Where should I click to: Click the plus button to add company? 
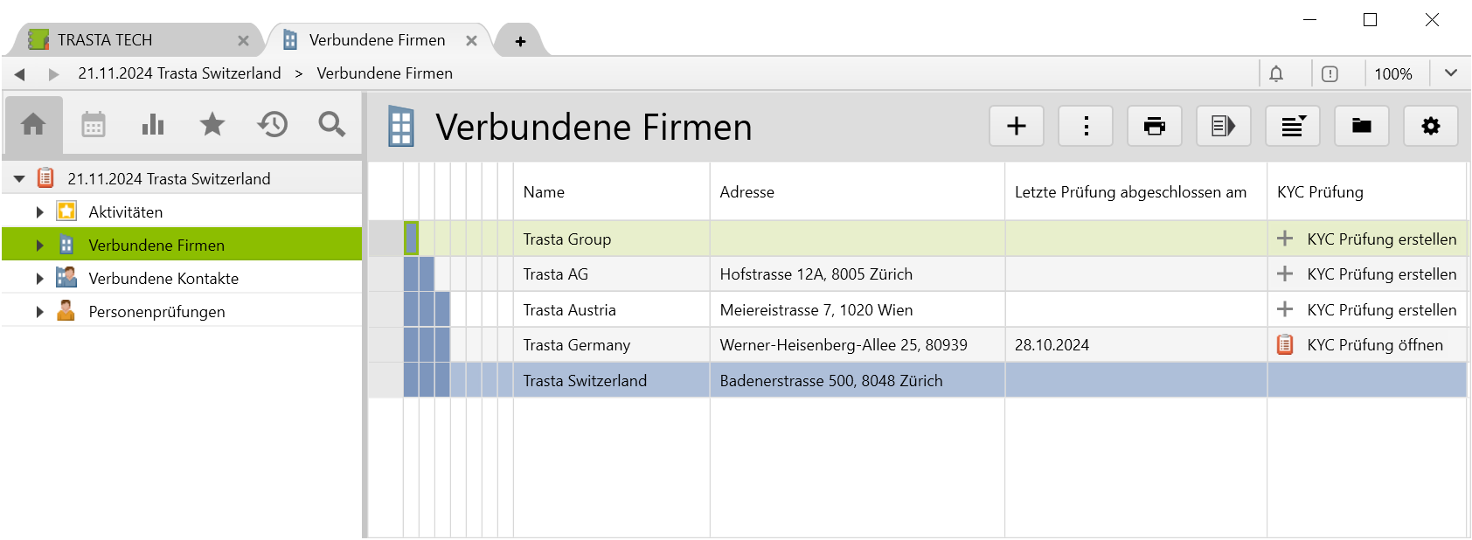[x=1017, y=127]
